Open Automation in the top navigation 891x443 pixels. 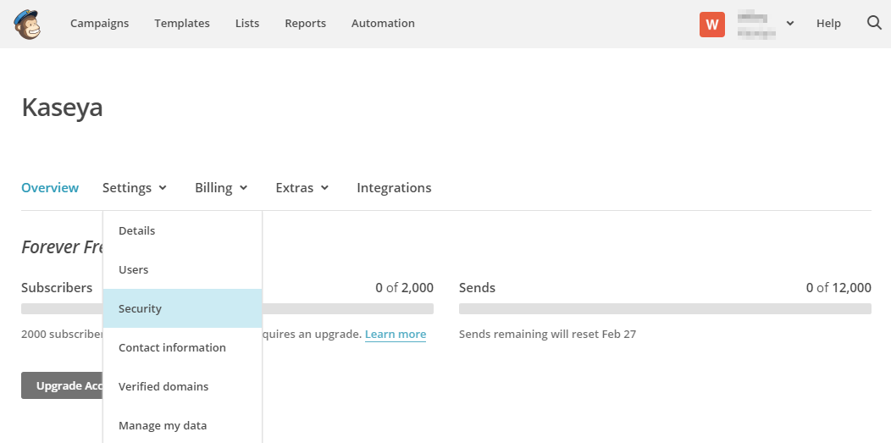point(383,23)
